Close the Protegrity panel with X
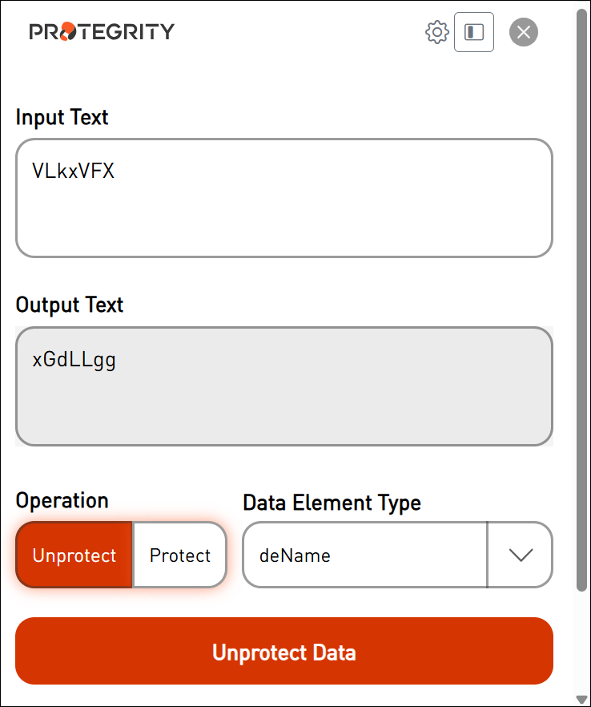The width and height of the screenshot is (591, 707). pos(524,32)
